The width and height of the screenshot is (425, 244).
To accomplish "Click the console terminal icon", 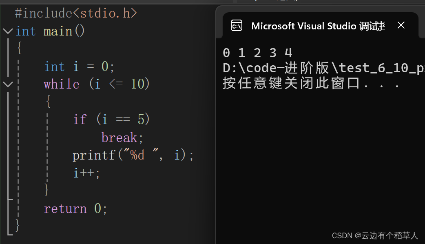I will point(236,26).
